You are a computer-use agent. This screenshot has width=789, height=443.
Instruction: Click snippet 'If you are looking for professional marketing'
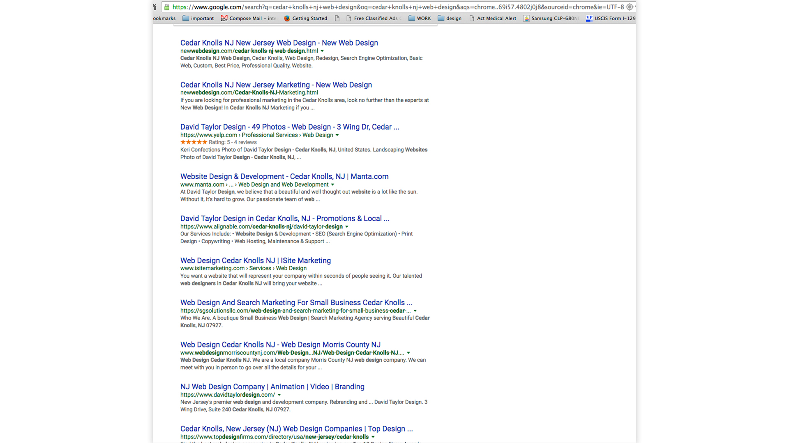305,104
